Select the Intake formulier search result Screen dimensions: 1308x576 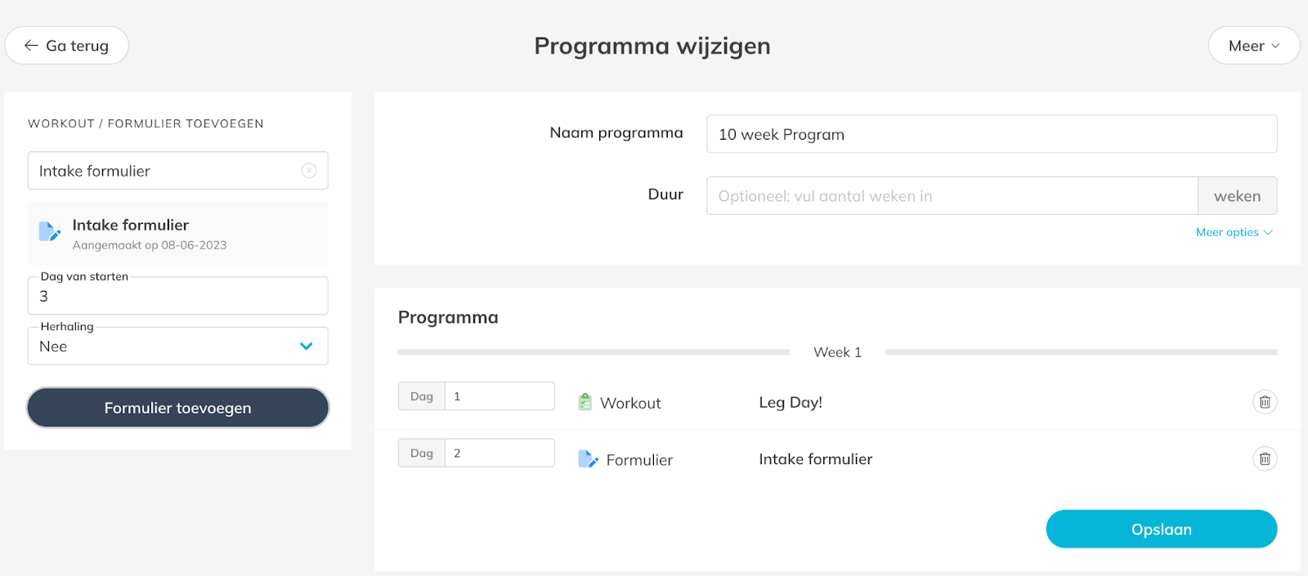178,234
